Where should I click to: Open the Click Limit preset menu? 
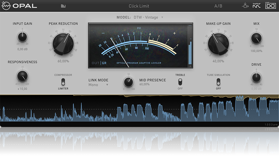point(139,6)
